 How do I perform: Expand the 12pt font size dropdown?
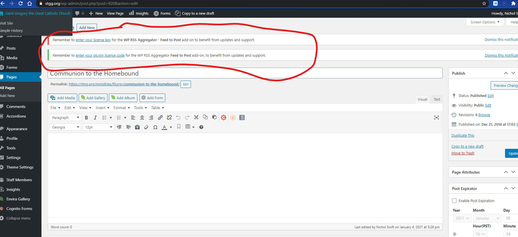(x=98, y=127)
